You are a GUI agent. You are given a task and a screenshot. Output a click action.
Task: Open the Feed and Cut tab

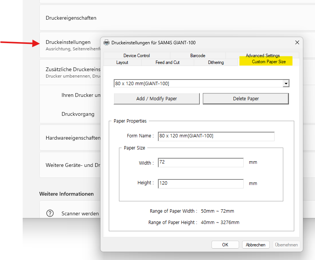168,62
